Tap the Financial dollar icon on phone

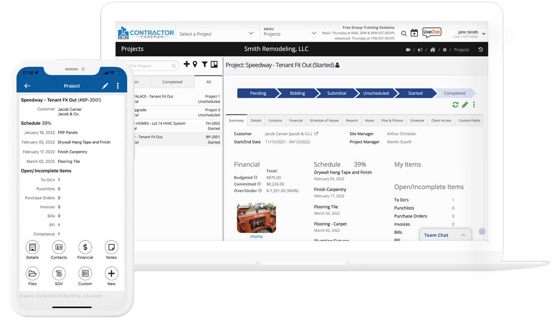click(x=85, y=248)
